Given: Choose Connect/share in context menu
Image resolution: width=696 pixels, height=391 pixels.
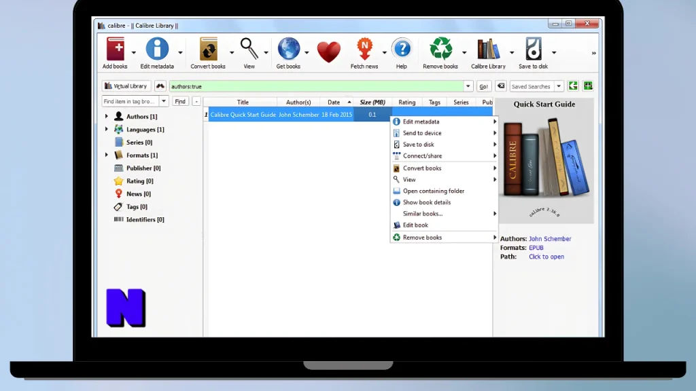Looking at the screenshot, I should 443,156.
